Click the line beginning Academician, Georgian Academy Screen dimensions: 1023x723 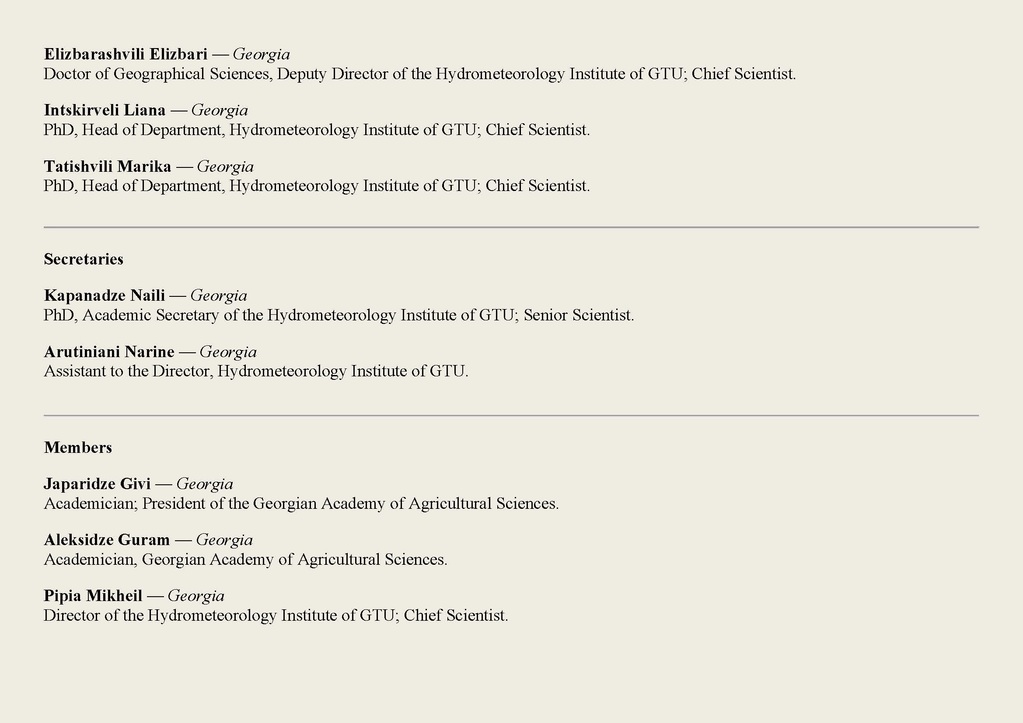(x=245, y=560)
